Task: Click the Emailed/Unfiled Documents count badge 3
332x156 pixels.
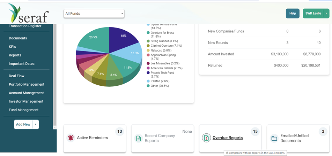Action: [x=323, y=132]
